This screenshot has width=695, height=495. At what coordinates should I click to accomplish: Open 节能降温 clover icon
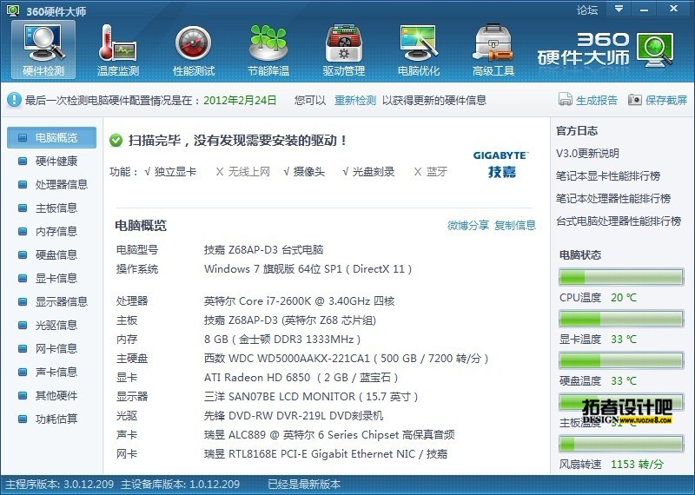(268, 49)
